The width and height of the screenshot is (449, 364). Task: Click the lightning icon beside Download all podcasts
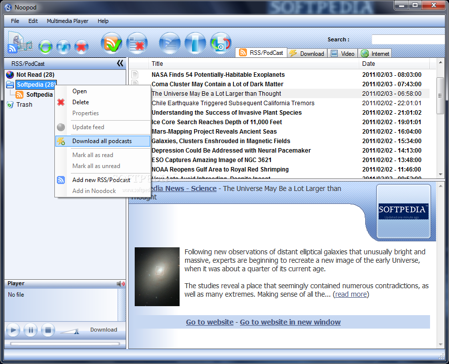(x=61, y=141)
